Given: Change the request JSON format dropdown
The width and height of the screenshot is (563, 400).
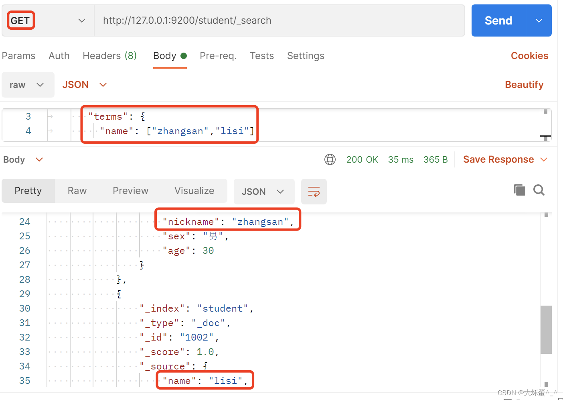Looking at the screenshot, I should (85, 85).
